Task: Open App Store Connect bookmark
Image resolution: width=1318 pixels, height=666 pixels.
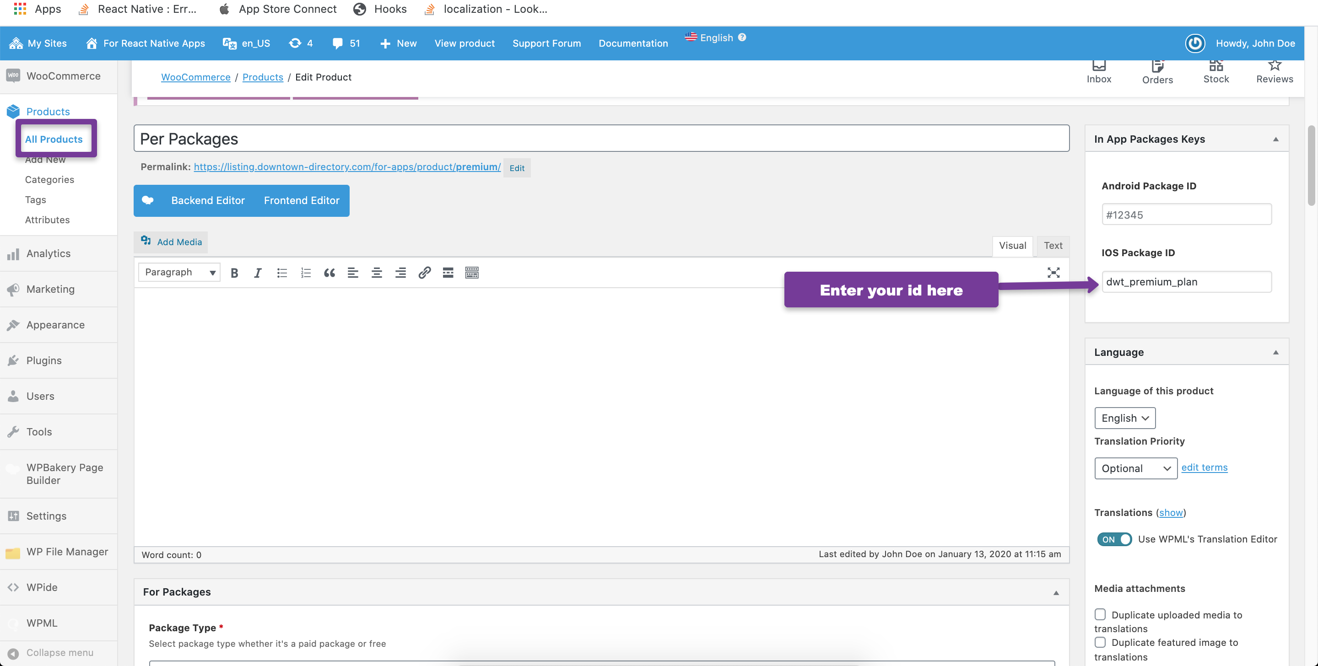Action: (277, 9)
